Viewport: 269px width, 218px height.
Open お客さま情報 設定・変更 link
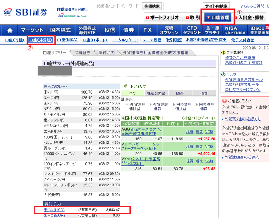pyautogui.click(x=206, y=40)
